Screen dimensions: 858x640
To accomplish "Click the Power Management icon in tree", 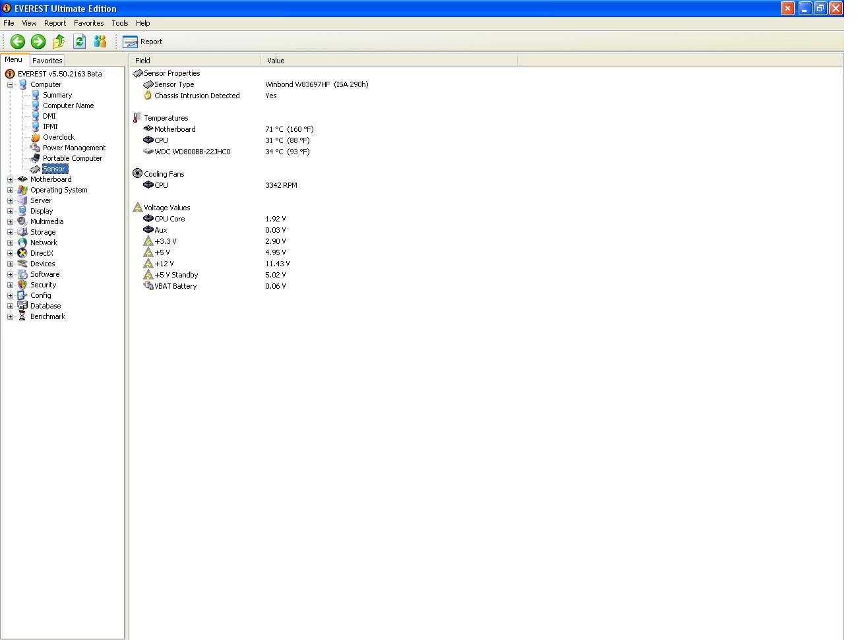I will (36, 148).
